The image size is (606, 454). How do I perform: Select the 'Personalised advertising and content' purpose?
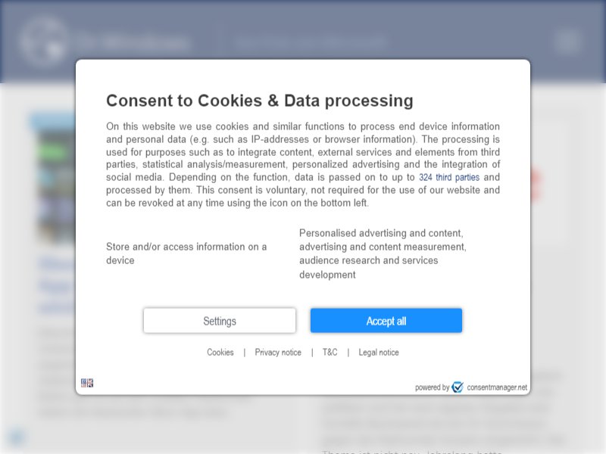[383, 253]
